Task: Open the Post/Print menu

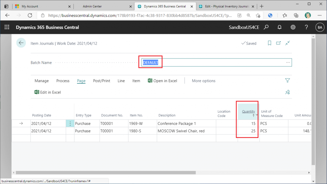Action: [102, 81]
